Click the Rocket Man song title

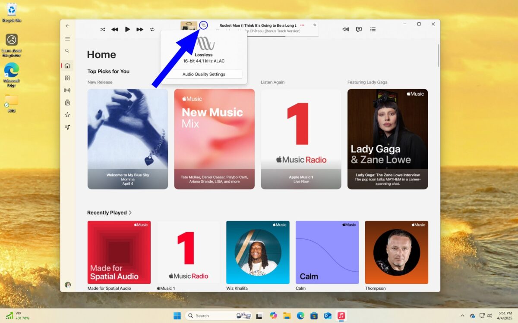tap(257, 25)
